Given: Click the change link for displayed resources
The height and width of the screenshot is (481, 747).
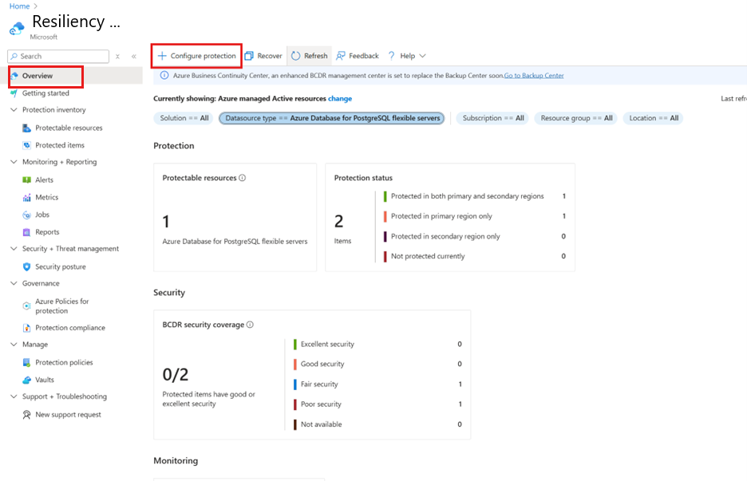Looking at the screenshot, I should pos(340,99).
